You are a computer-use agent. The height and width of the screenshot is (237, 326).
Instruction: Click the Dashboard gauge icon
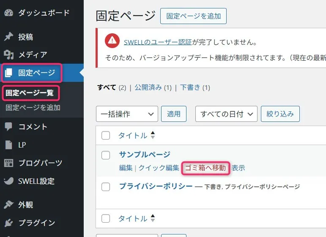[8, 13]
